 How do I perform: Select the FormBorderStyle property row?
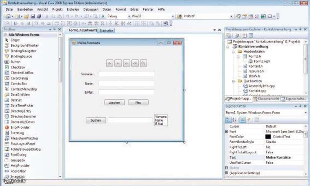264,142
